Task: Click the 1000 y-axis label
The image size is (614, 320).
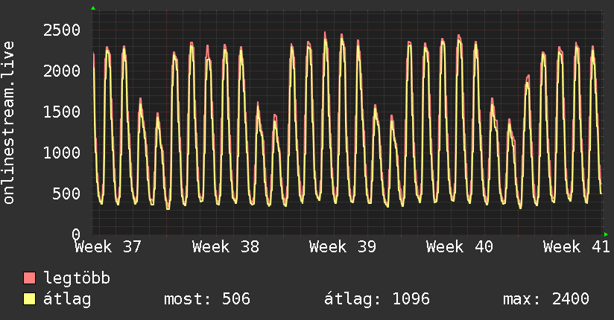Action: 62,153
